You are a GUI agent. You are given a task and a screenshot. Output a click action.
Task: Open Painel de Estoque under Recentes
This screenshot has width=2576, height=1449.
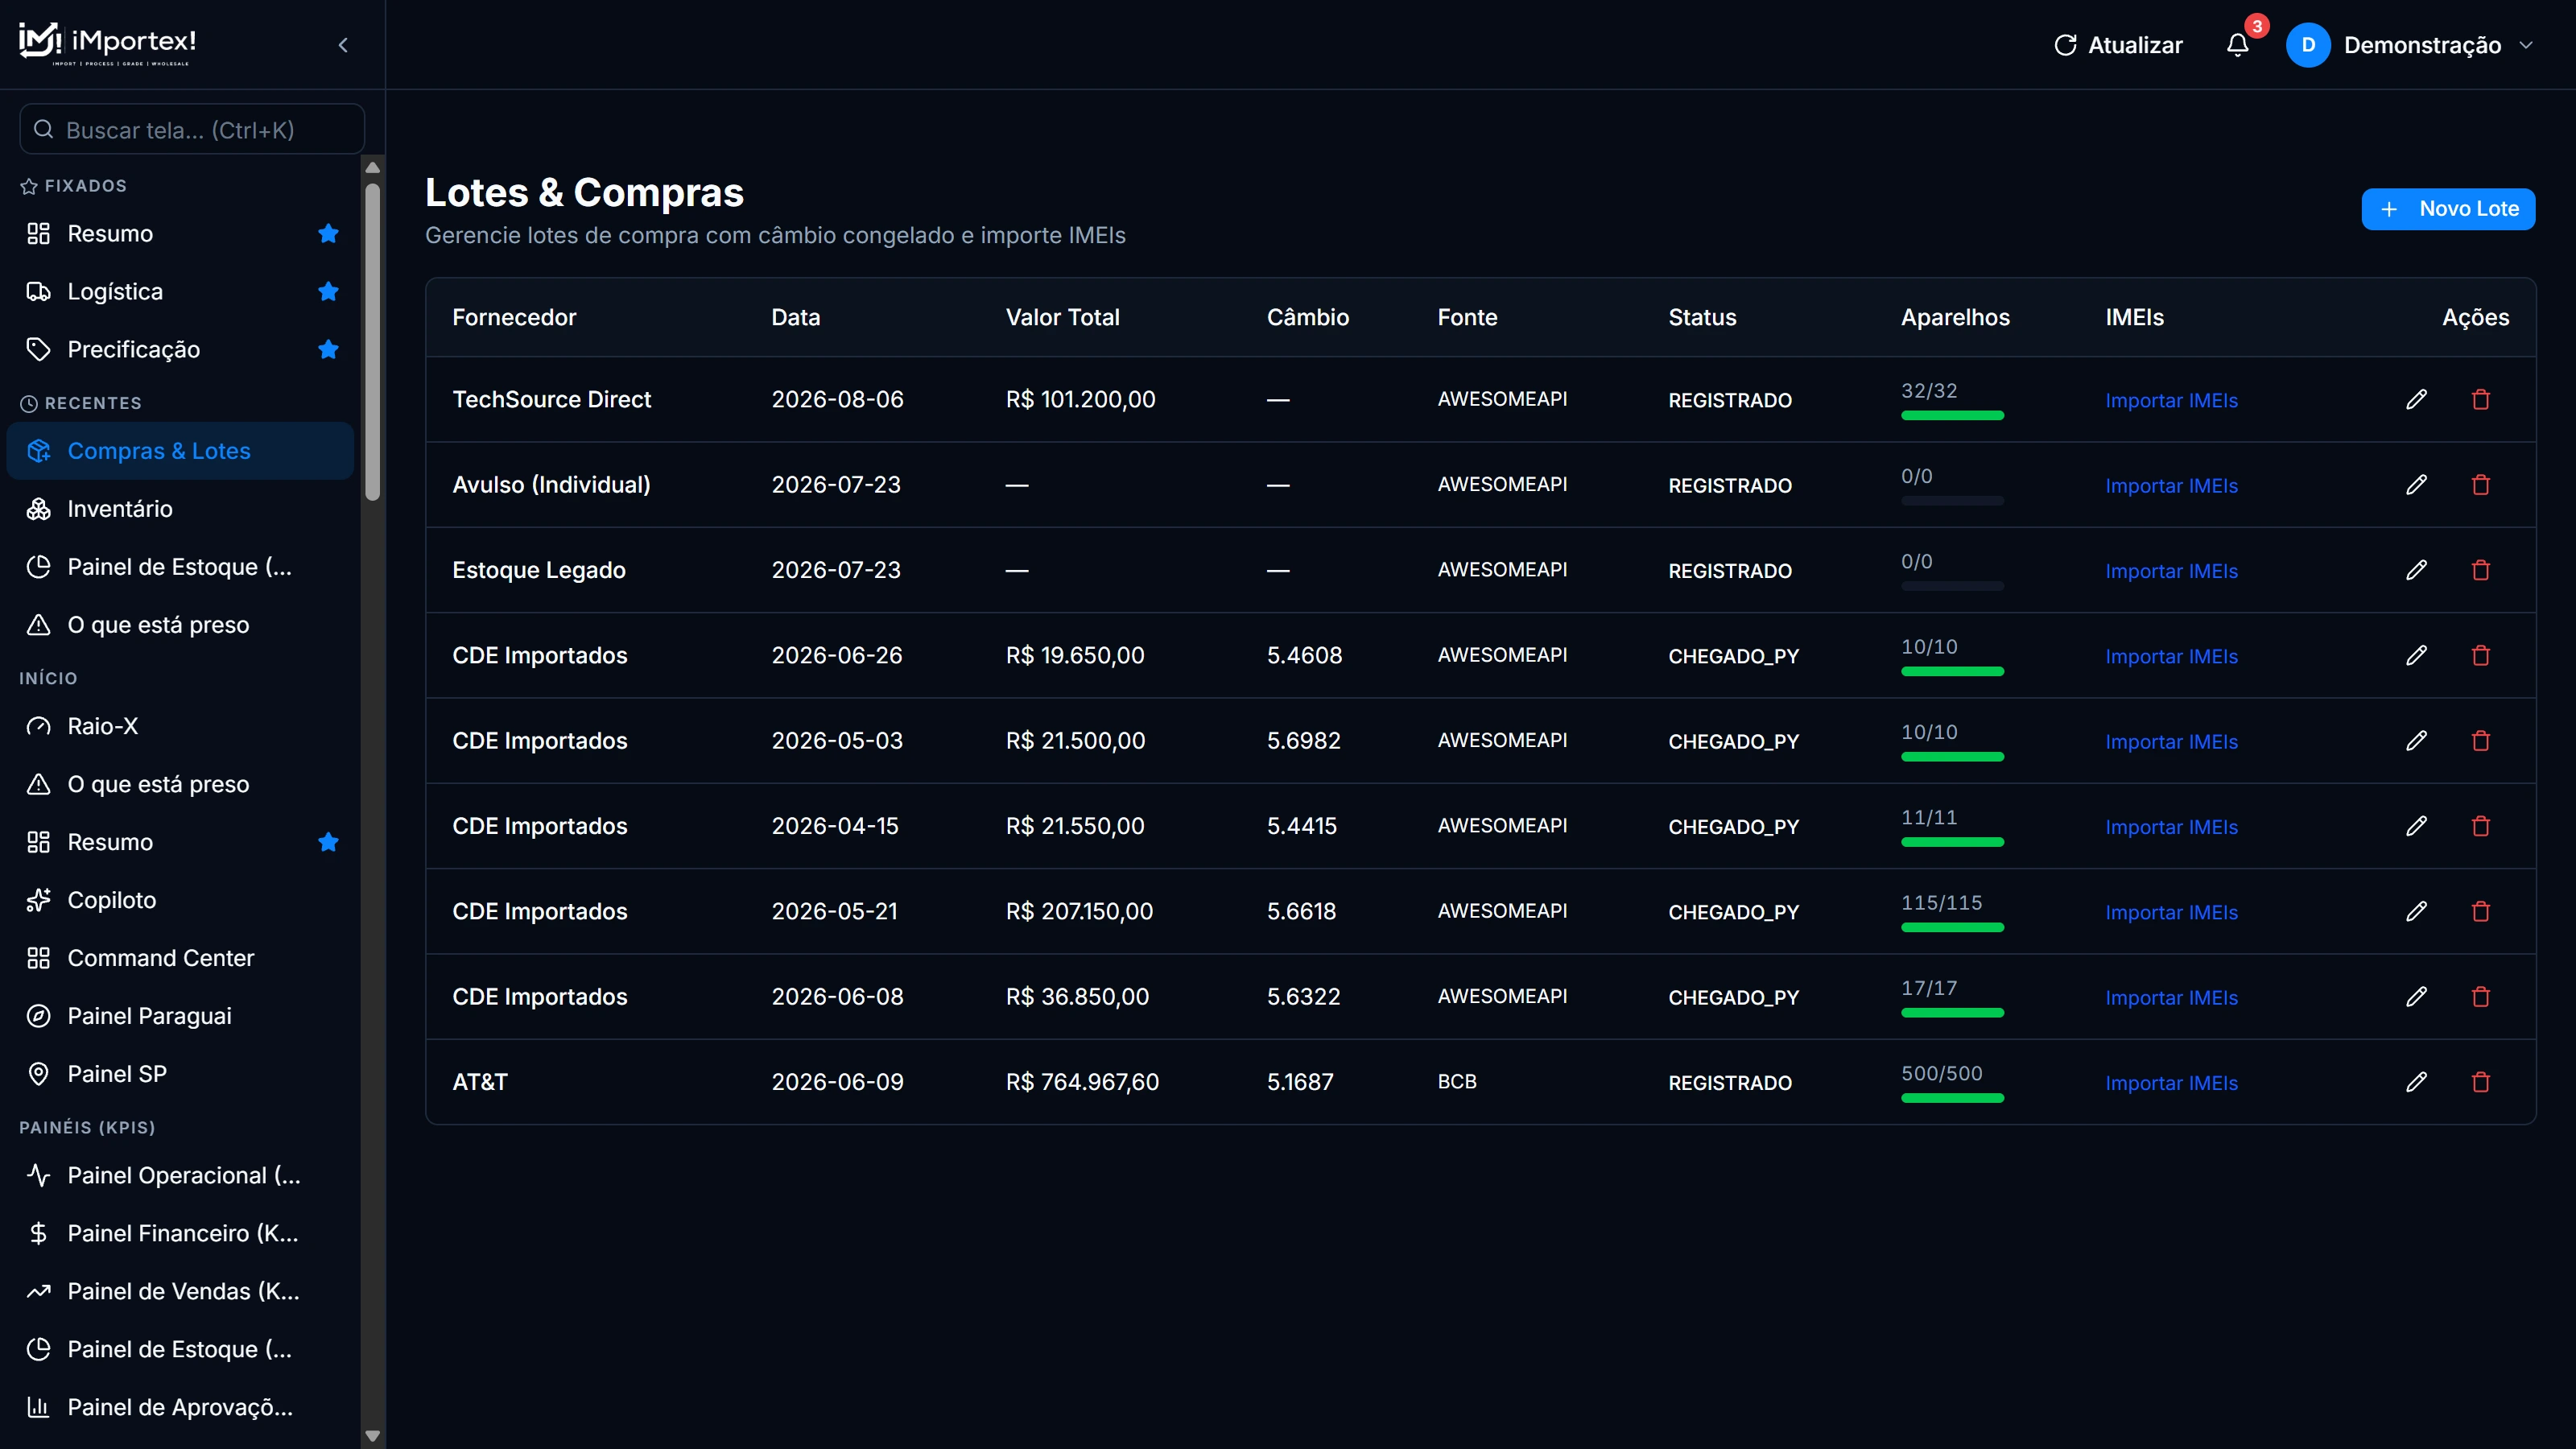click(180, 567)
